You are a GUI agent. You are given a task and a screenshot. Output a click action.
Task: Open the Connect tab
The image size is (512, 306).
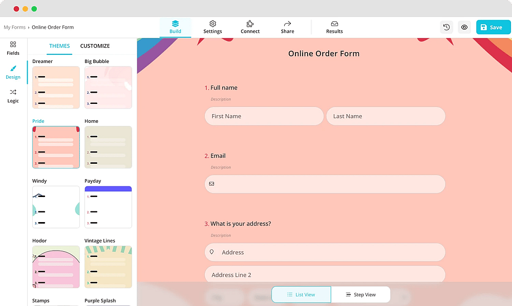click(250, 28)
